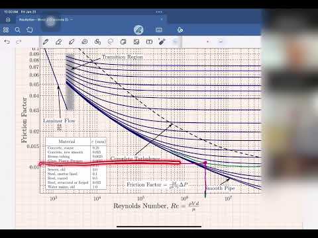Close the current document tab
Screen dimensions: 318x238
162,20
